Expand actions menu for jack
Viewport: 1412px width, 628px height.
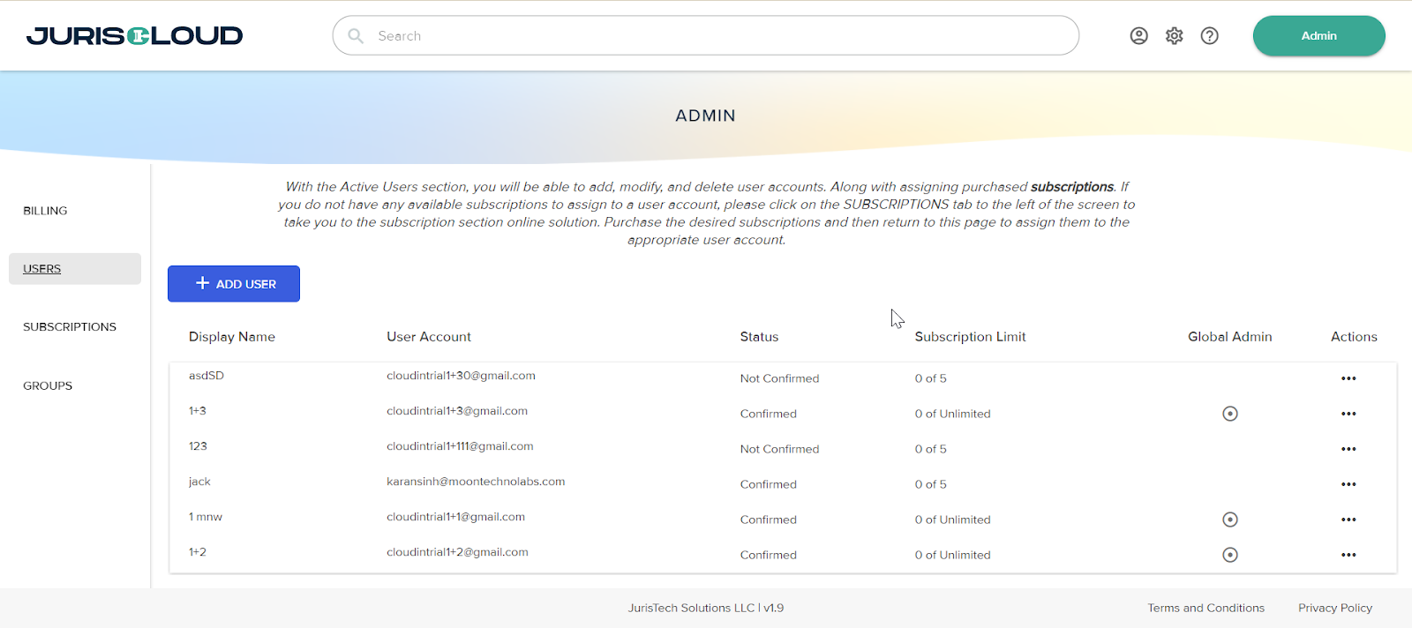pos(1348,484)
